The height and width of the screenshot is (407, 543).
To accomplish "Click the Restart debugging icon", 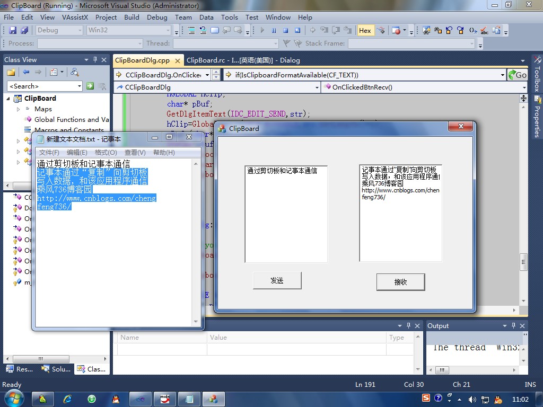I will [297, 30].
